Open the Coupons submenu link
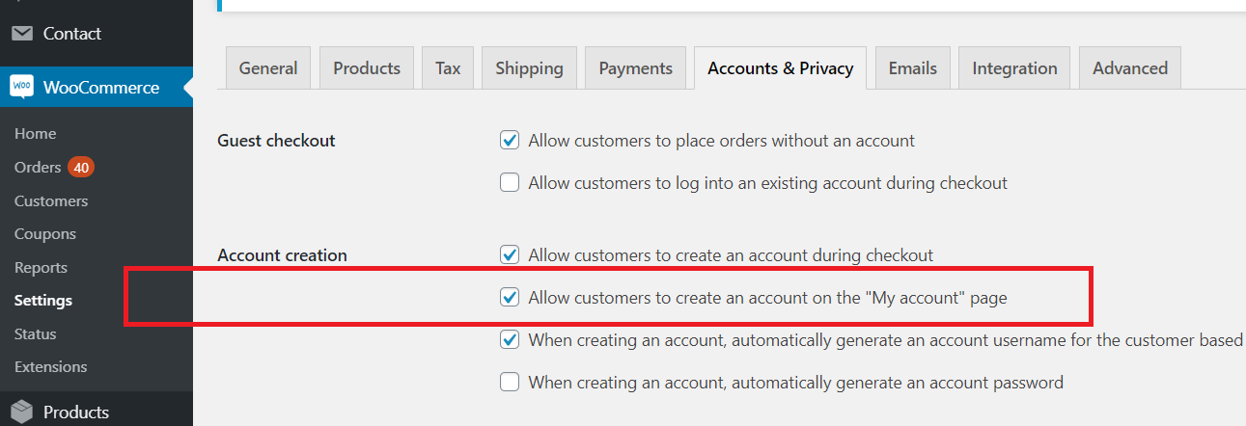The width and height of the screenshot is (1246, 426). coord(45,234)
